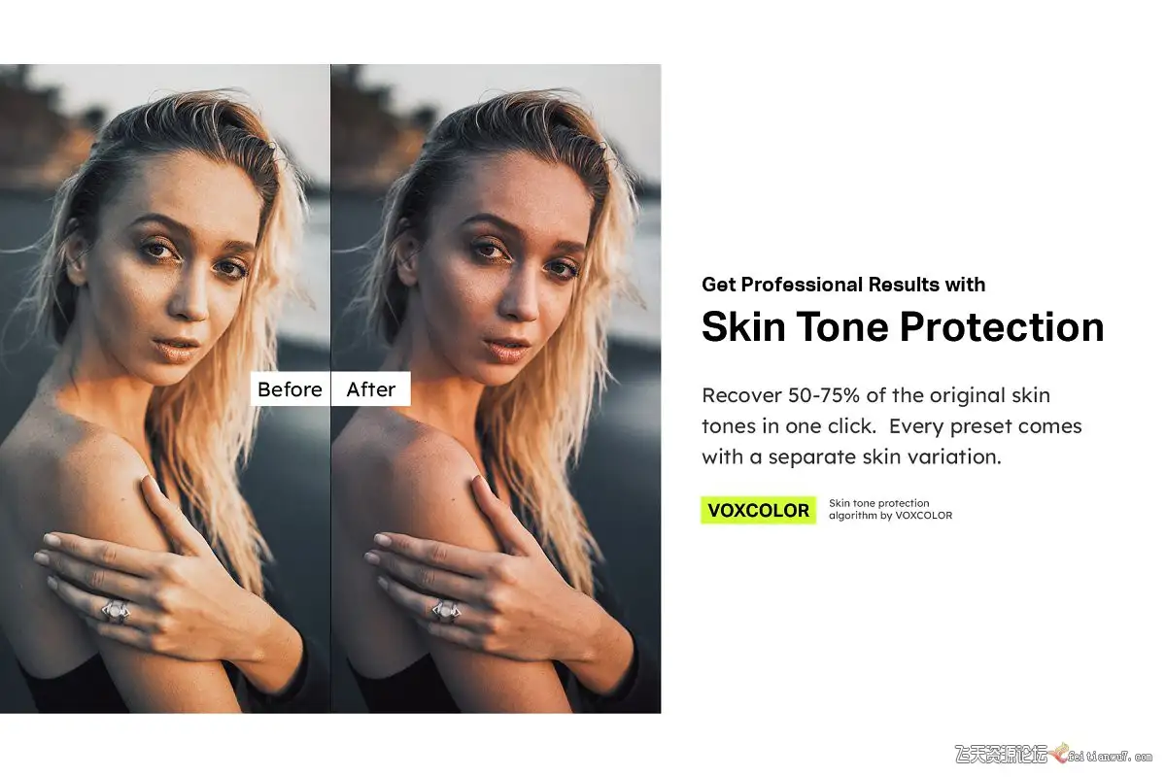The image size is (1166, 777).
Task: Click the yellow-green VOXCOLOR logo badge
Action: pos(759,510)
